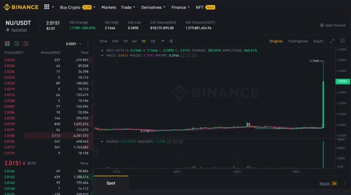Click the EUR currency badge

[87, 8]
